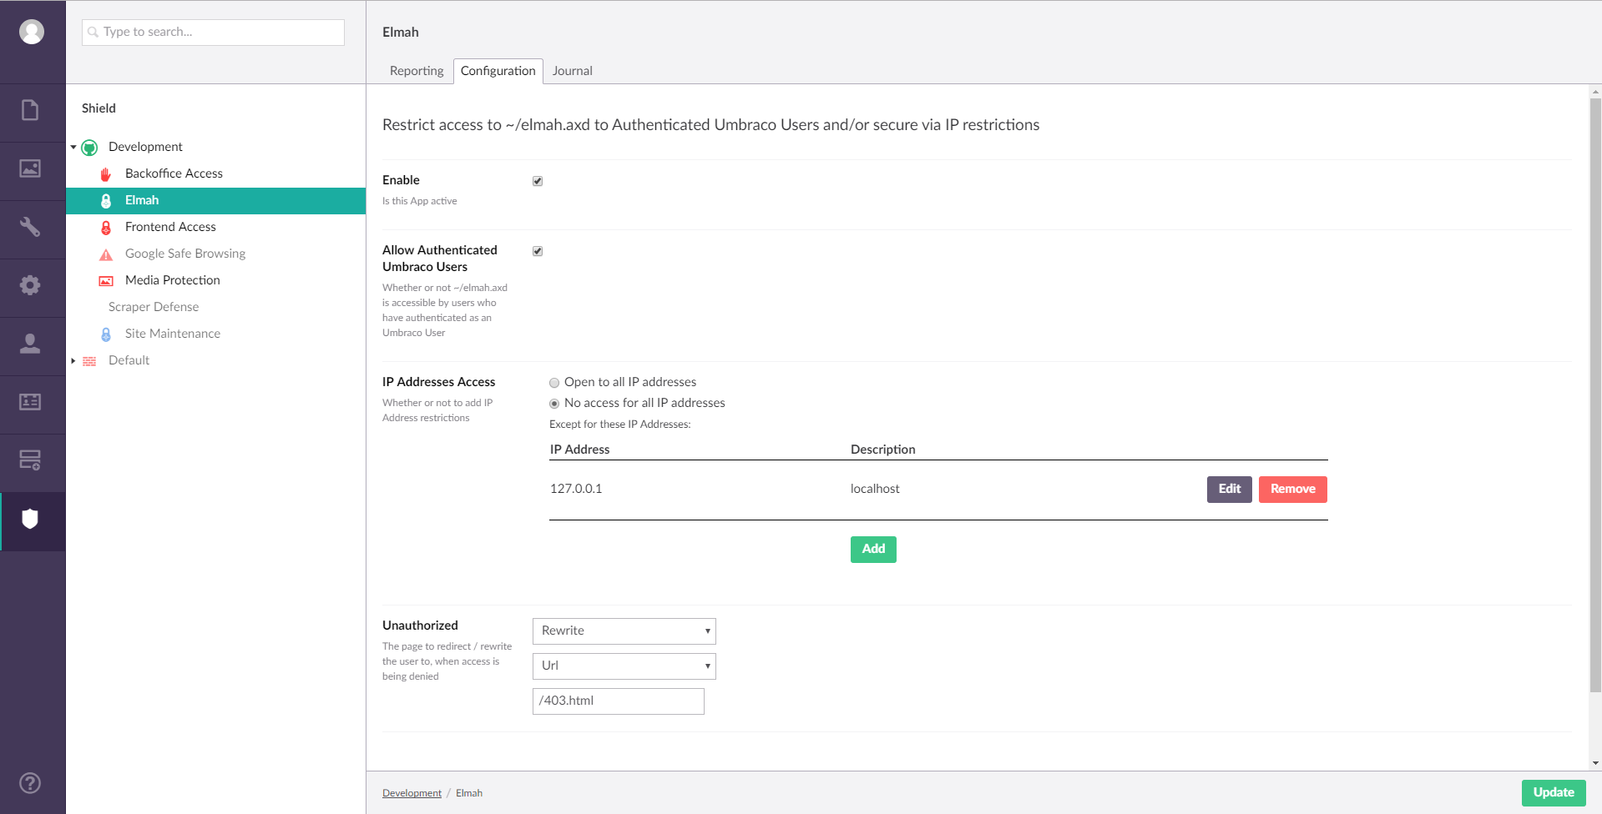
Task: Open the Forms section icon
Action: (x=30, y=460)
